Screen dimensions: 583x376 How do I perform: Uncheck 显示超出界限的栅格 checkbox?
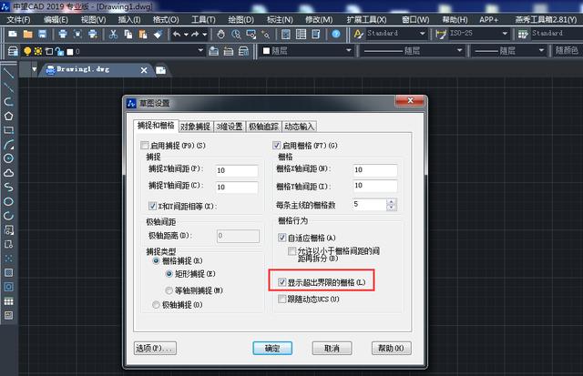coord(281,282)
